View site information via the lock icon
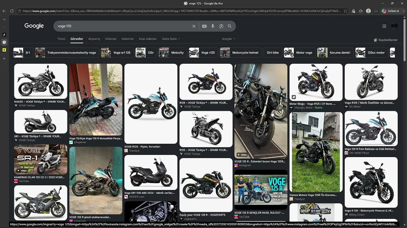 (x=19, y=11)
